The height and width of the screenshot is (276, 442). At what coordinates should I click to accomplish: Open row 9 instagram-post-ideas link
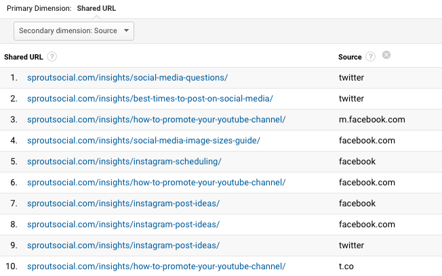pos(123,246)
